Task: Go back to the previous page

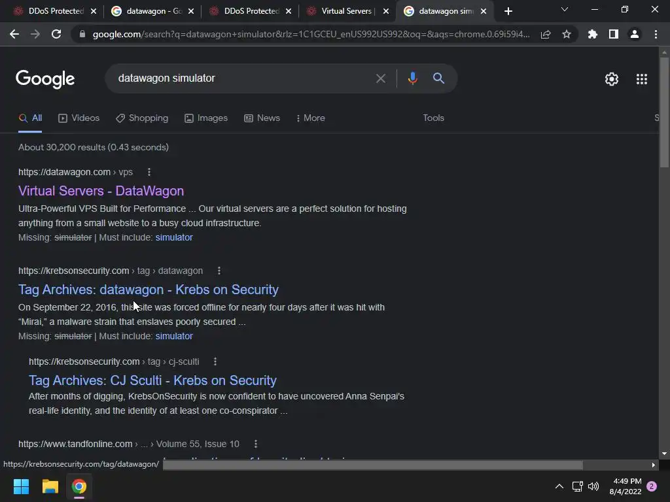Action: 14,34
